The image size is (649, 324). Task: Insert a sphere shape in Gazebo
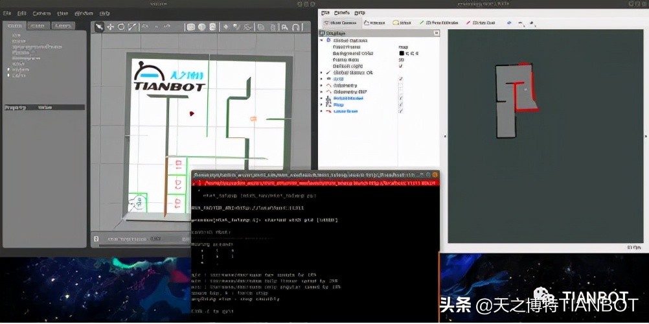click(x=201, y=27)
